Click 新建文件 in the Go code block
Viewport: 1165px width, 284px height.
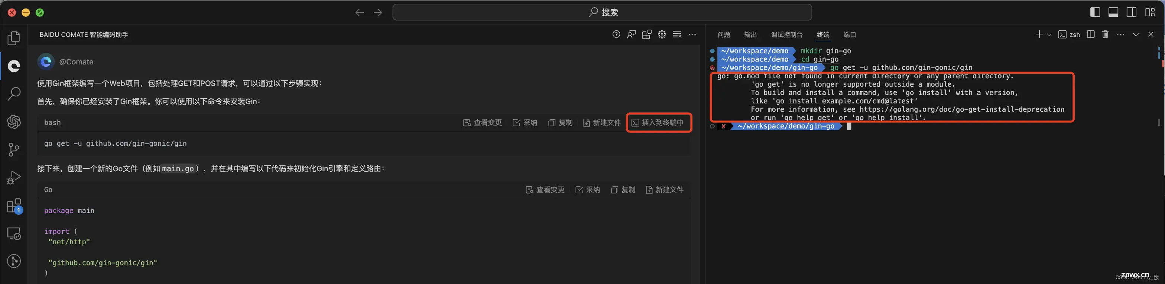coord(664,189)
